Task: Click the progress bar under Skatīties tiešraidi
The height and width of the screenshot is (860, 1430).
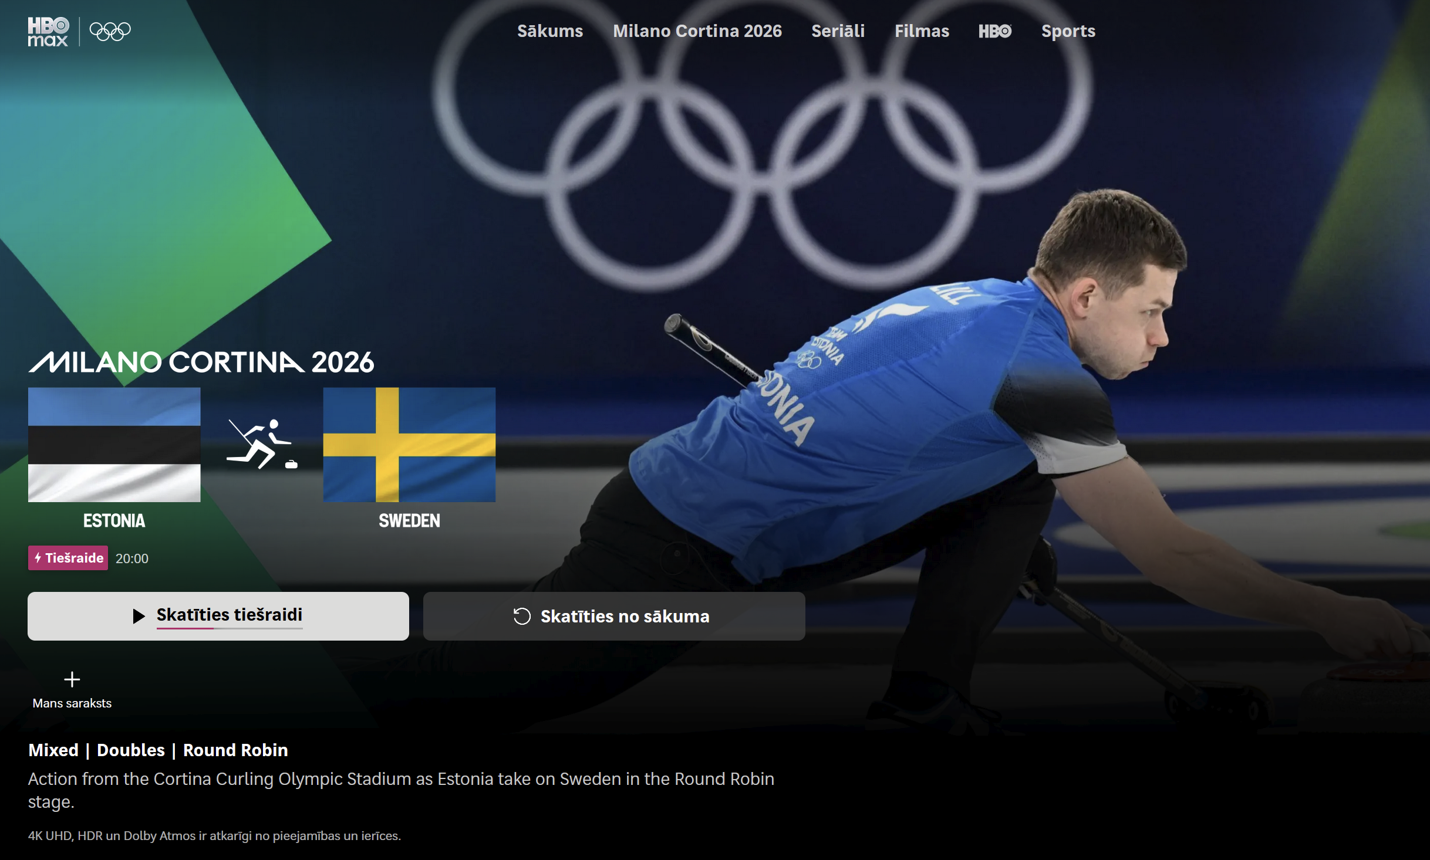Action: tap(230, 628)
